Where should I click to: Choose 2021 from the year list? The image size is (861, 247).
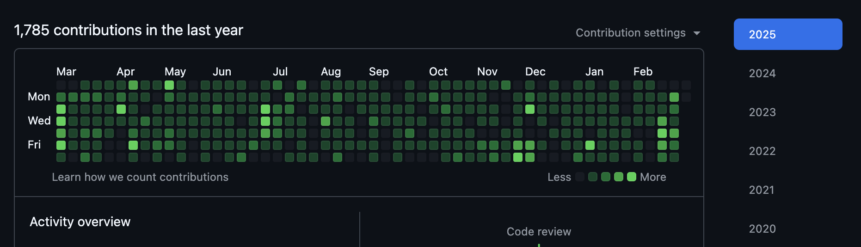[x=762, y=190]
